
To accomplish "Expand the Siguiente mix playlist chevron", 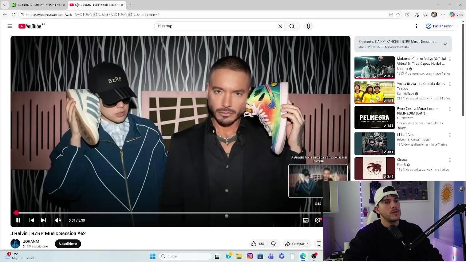I will pos(445,44).
